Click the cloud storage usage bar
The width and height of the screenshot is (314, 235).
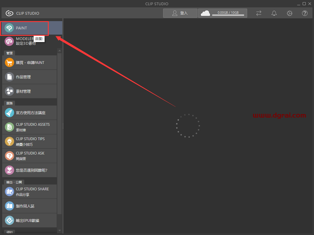(228, 15)
